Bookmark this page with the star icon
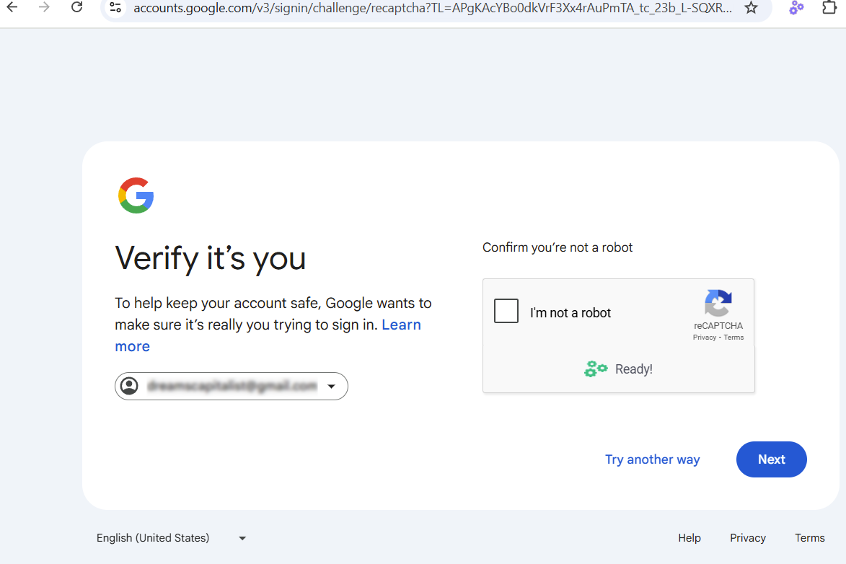 pyautogui.click(x=751, y=8)
